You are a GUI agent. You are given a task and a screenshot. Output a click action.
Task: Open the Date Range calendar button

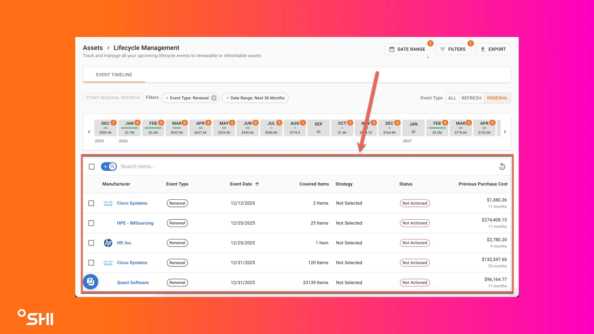407,49
